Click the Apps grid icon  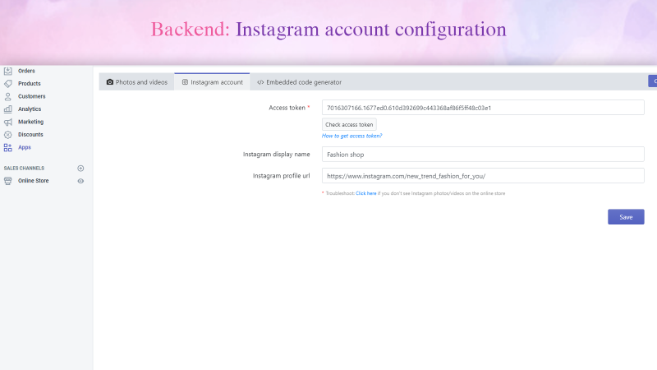[x=8, y=147]
